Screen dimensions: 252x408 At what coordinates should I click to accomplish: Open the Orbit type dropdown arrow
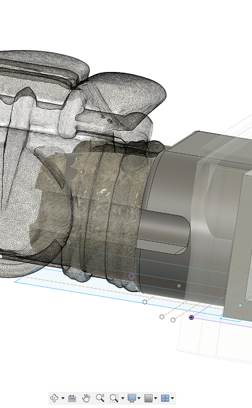click(63, 398)
